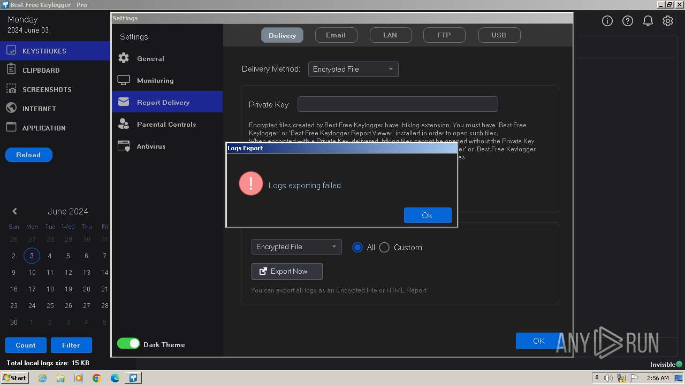This screenshot has width=685, height=385.
Task: Click the Clipboard sidebar icon
Action: coord(11,70)
